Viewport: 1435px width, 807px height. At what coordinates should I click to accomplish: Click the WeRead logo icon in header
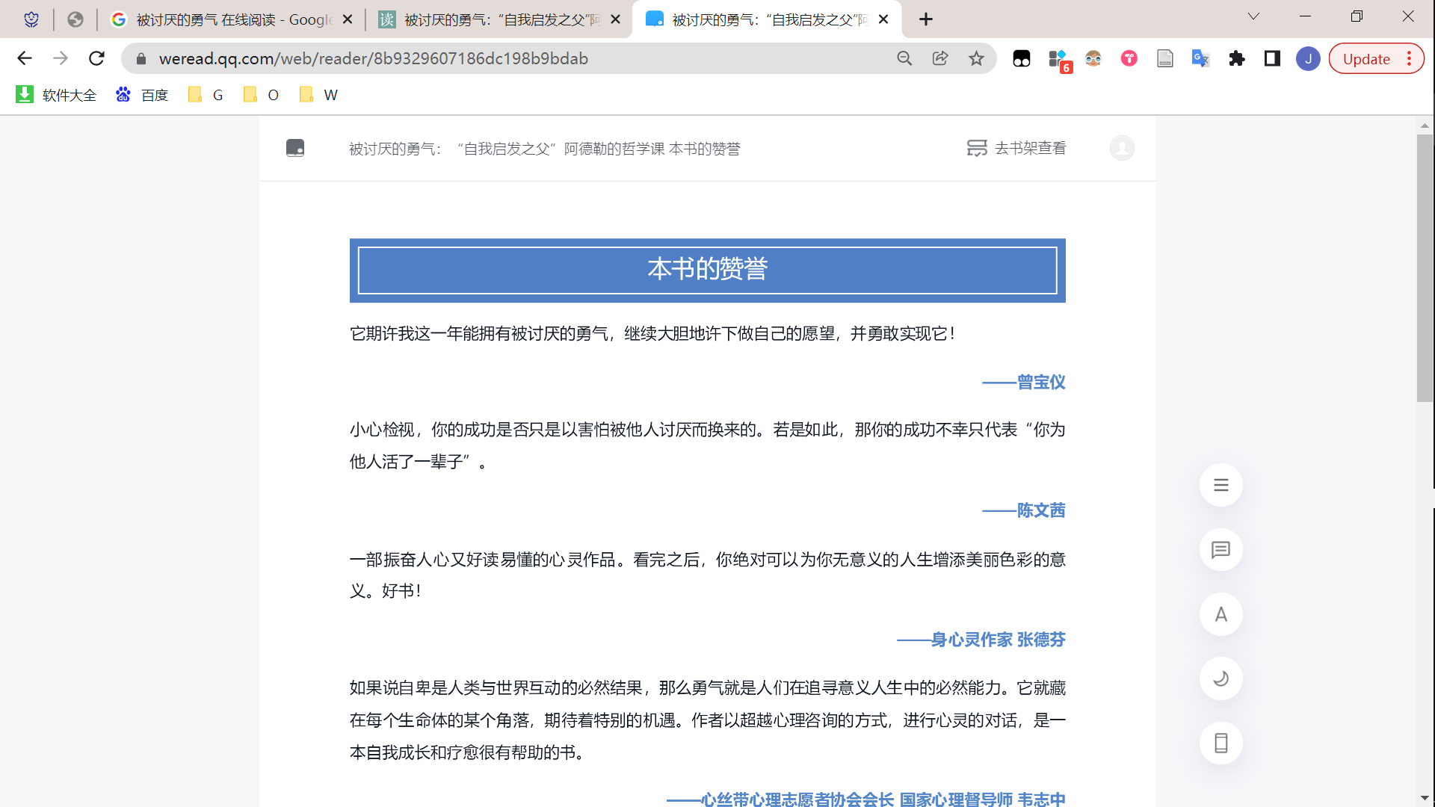295,148
